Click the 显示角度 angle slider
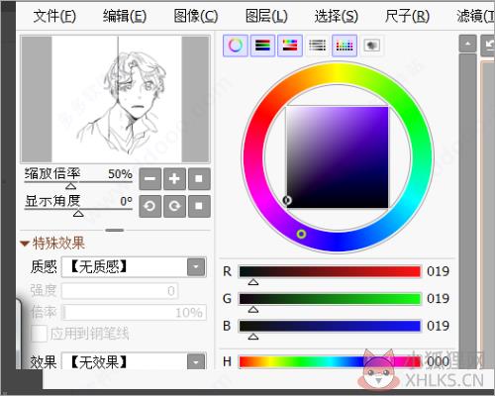The height and width of the screenshot is (396, 495). pyautogui.click(x=78, y=211)
